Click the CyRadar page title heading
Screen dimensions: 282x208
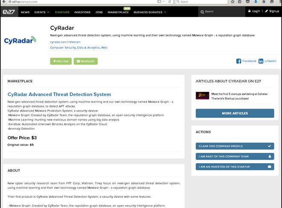click(62, 28)
